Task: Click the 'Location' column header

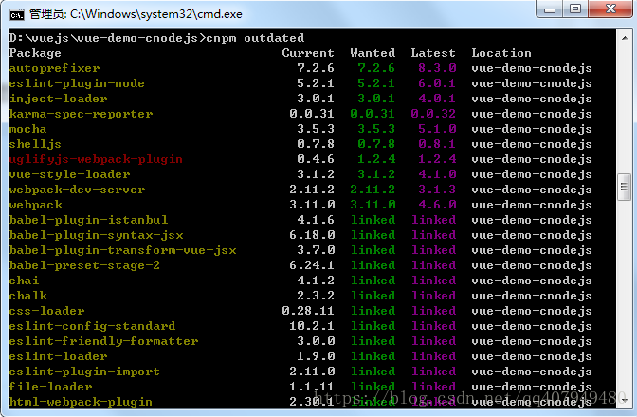Action: pos(501,53)
